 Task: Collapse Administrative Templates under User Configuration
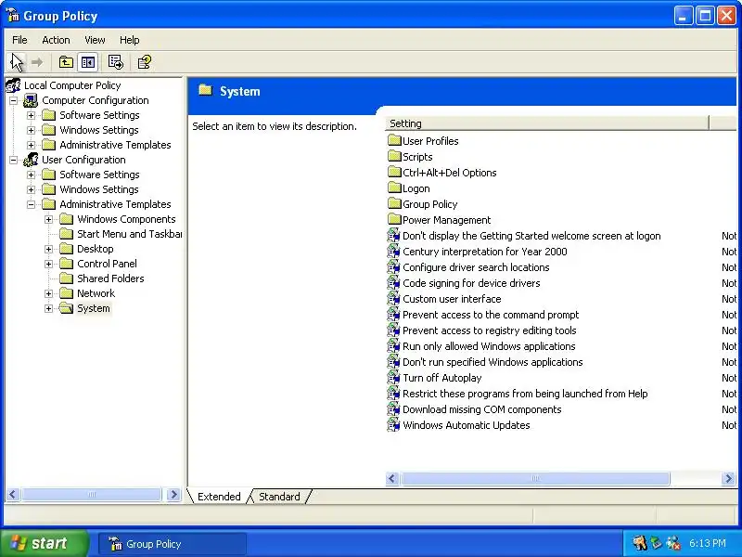tap(31, 204)
